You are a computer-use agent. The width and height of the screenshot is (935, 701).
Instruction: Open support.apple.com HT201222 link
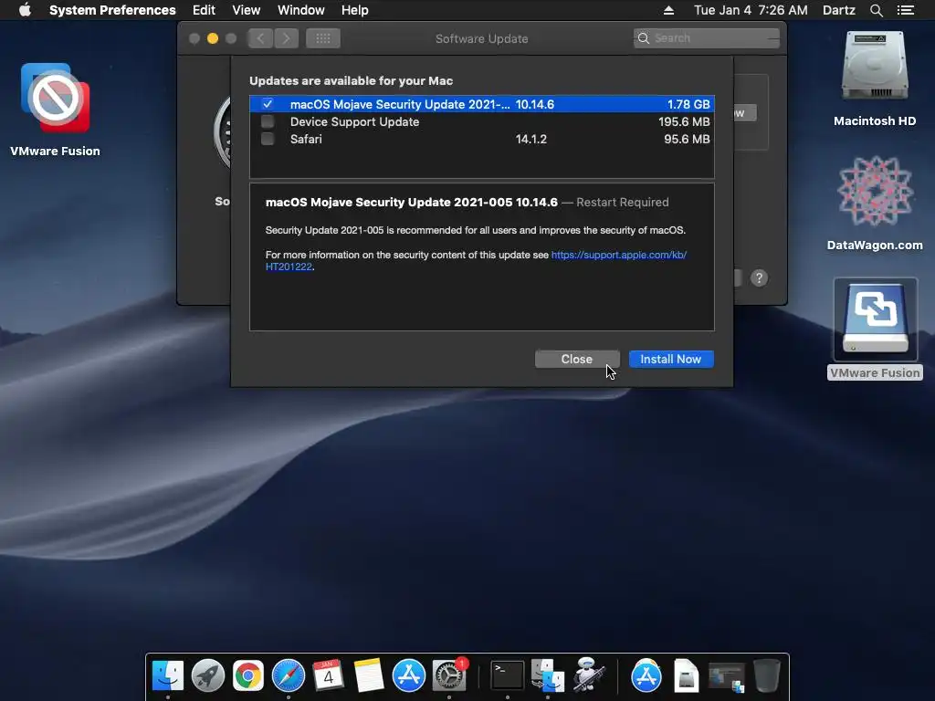tap(618, 255)
